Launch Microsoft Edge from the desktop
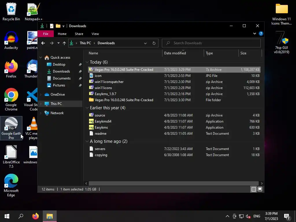Screen dimensions: 296x222 (11, 186)
